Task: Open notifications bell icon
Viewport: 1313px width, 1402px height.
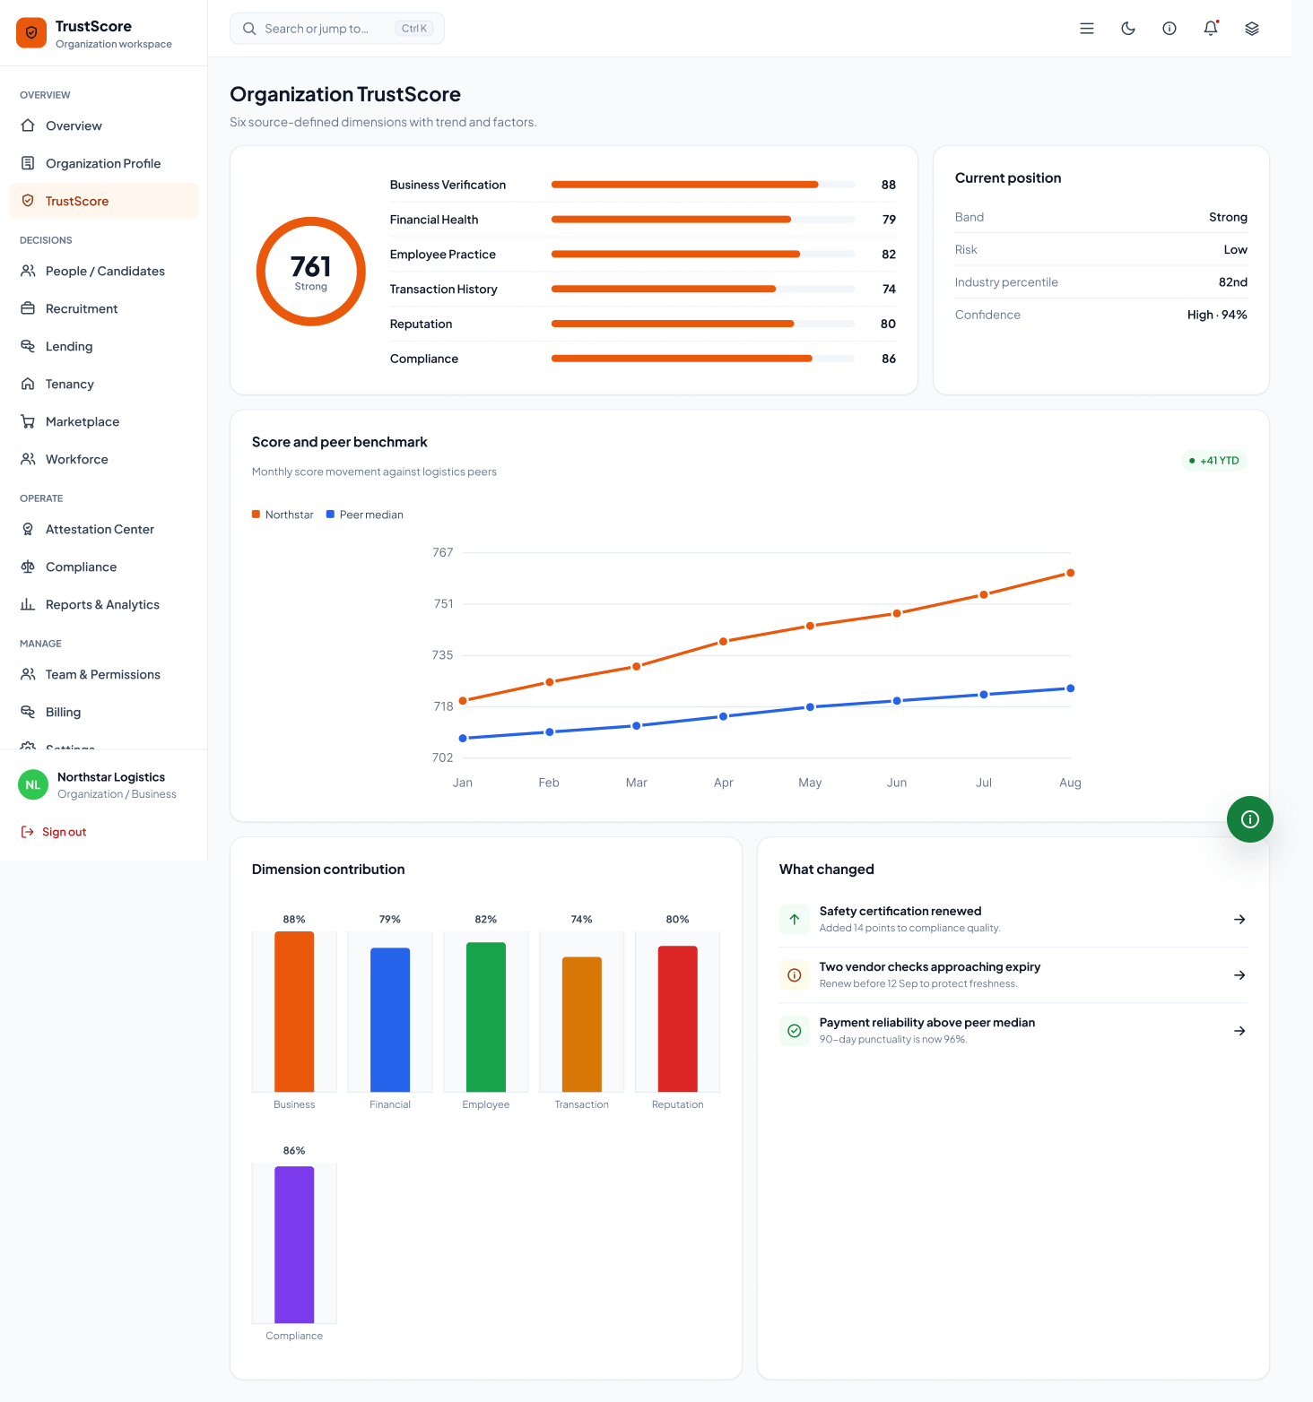Action: (1211, 29)
